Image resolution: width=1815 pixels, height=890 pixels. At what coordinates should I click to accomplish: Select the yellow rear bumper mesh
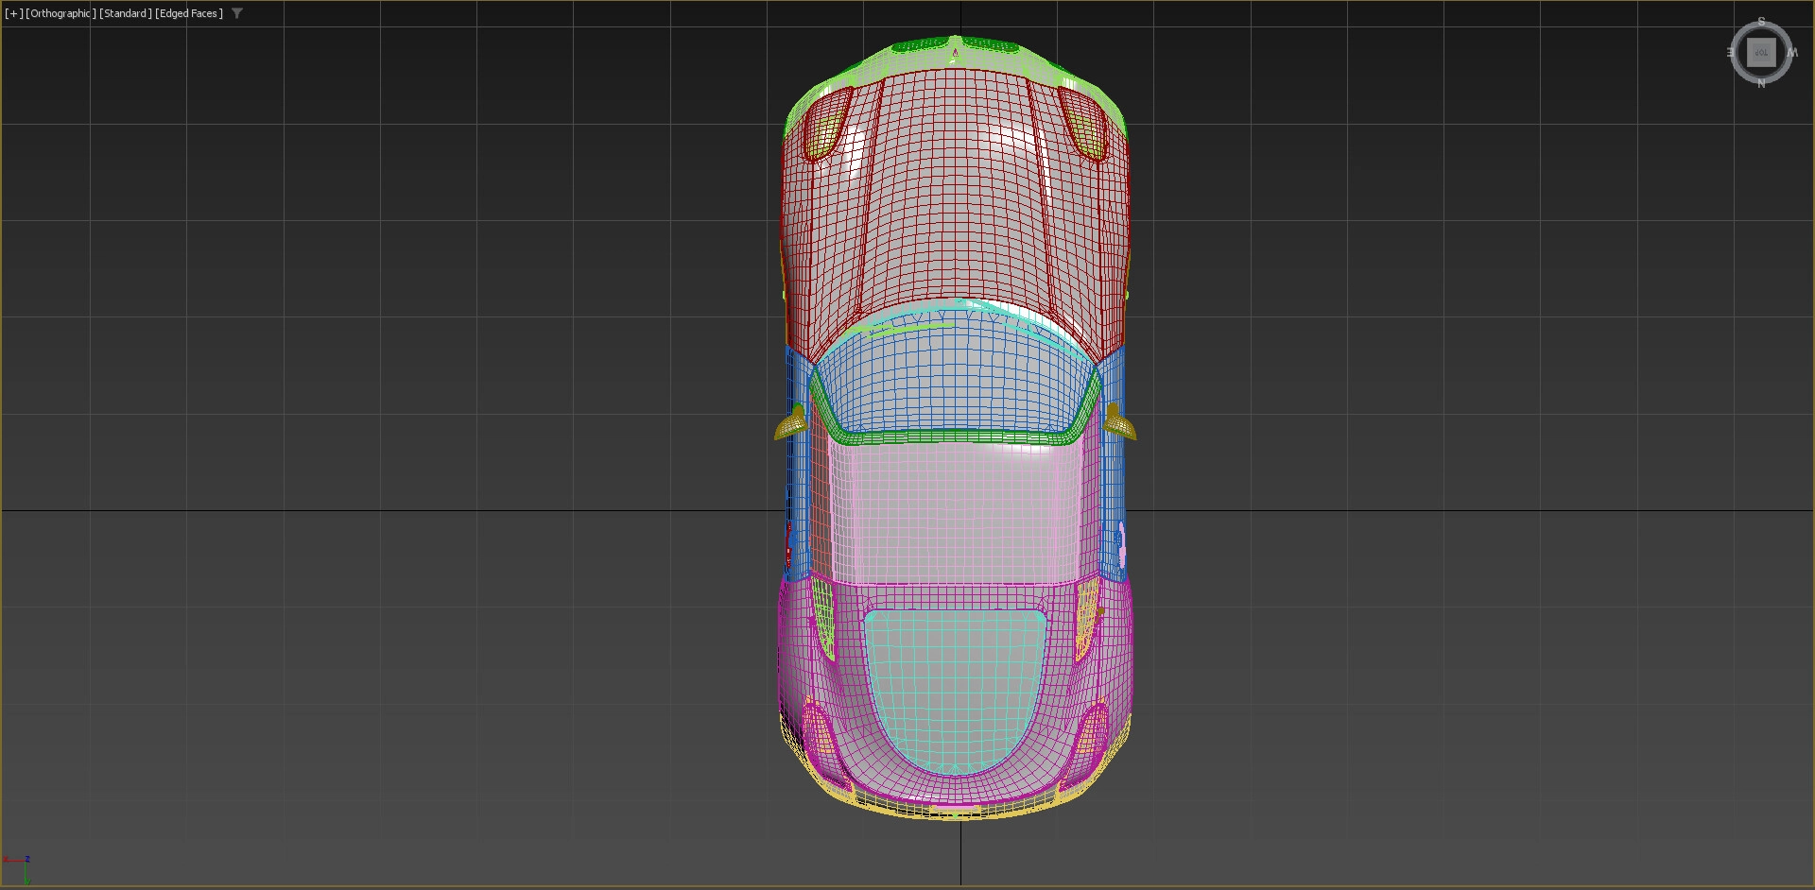pyautogui.click(x=955, y=810)
